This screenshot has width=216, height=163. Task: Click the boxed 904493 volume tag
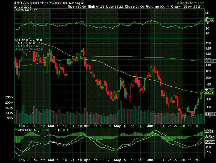point(210,114)
